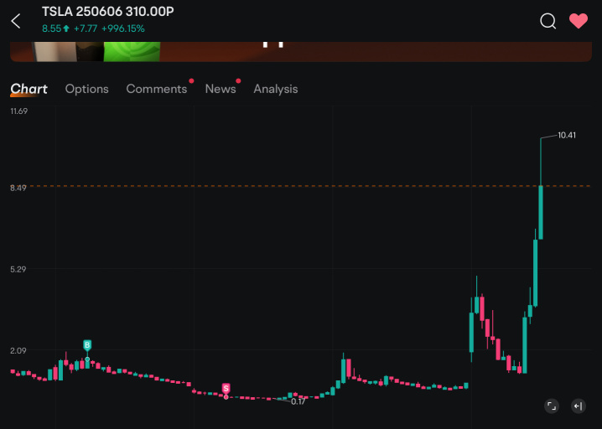This screenshot has height=429, width=602.
Task: Tap the 2.09 axis label
Action: click(x=18, y=350)
